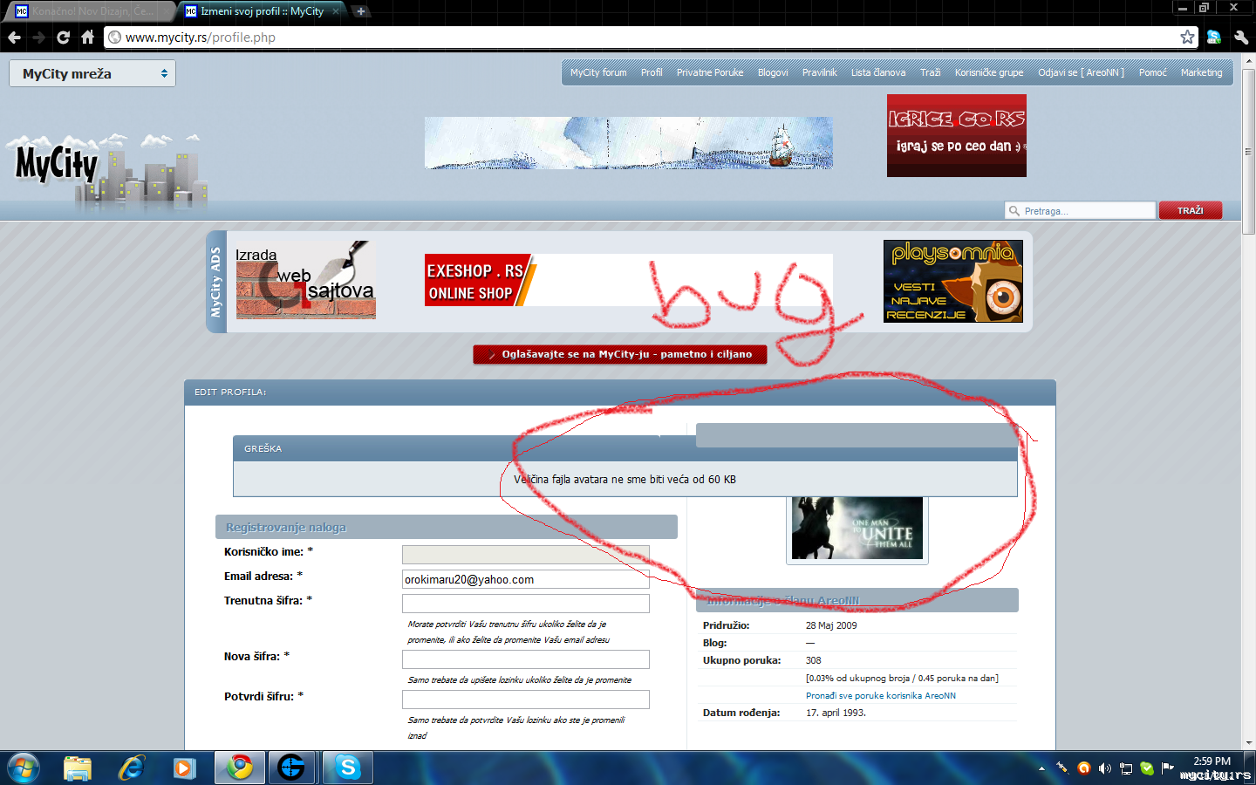
Task: Open the 'Blogovi' menu item
Action: 773,72
